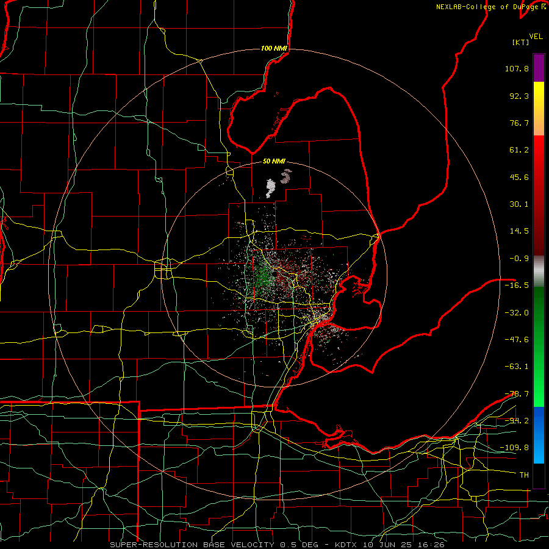
Task: Click the yellow-orange segment of the color bar
Action: point(539,109)
